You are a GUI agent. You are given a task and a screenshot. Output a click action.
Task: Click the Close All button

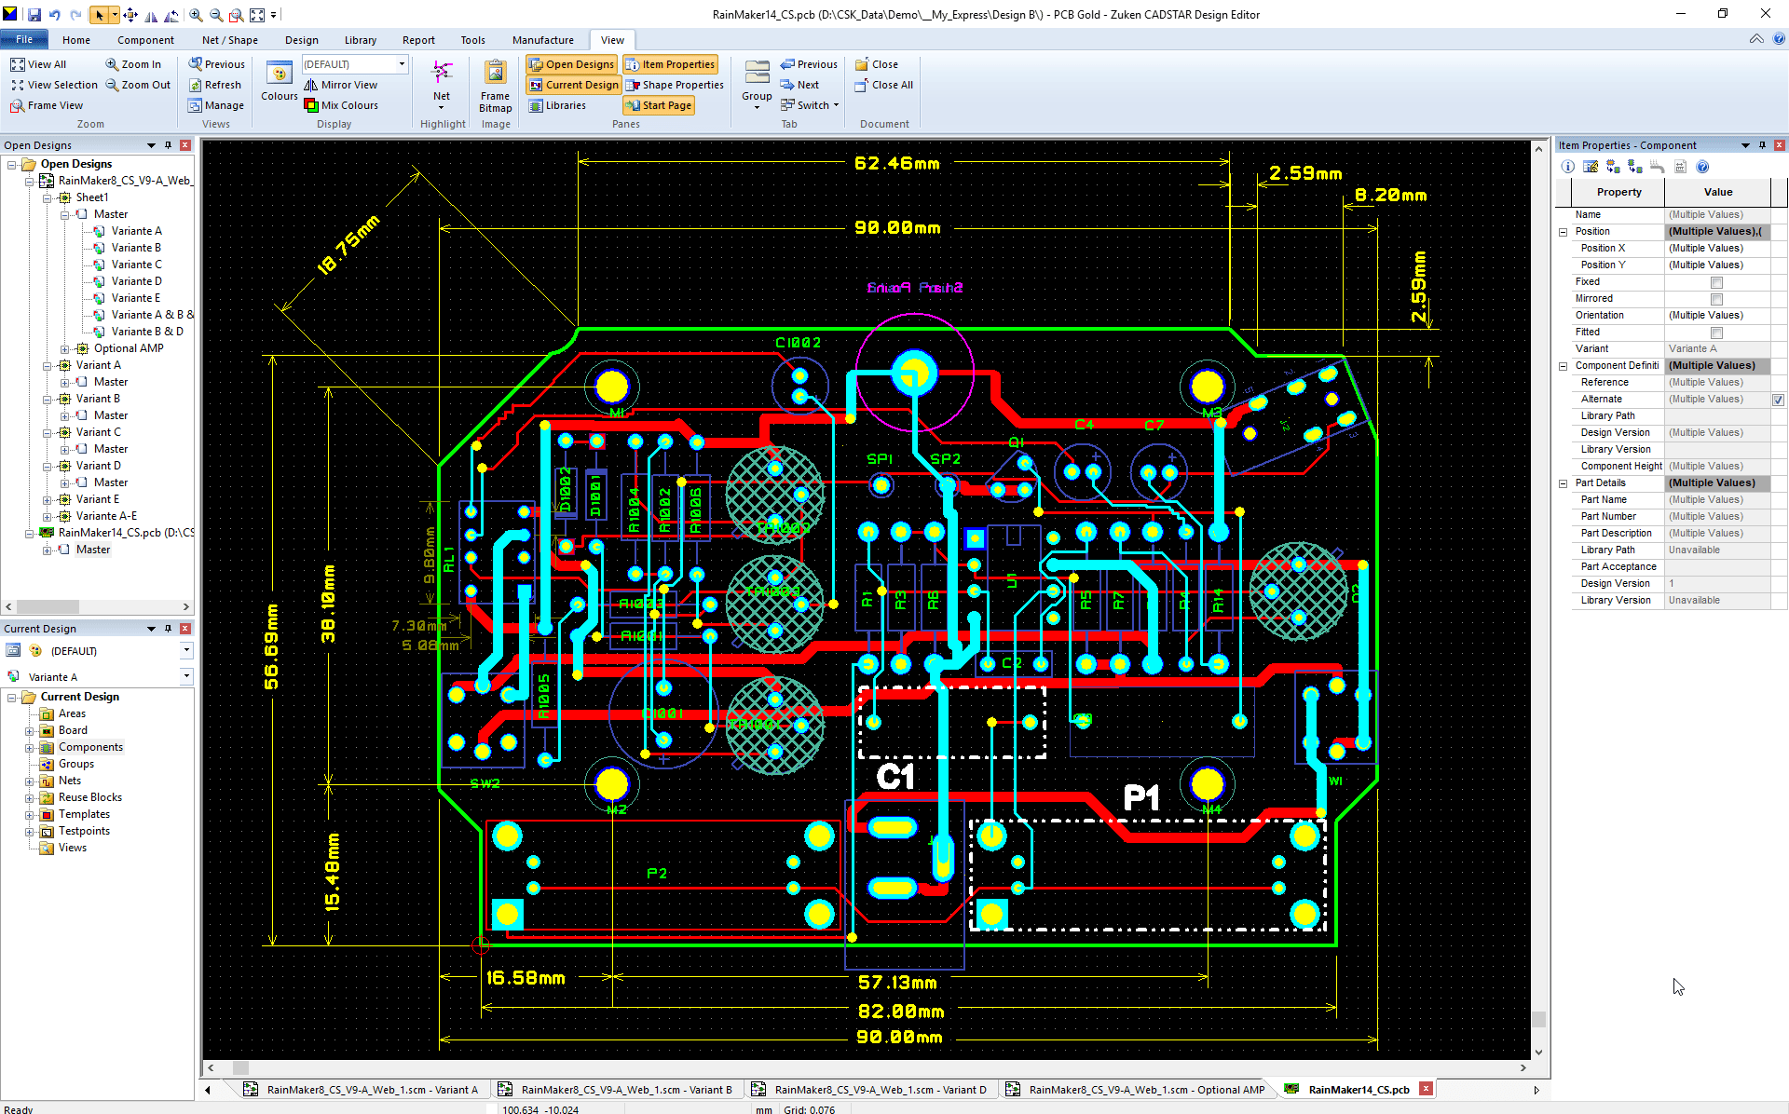[884, 85]
